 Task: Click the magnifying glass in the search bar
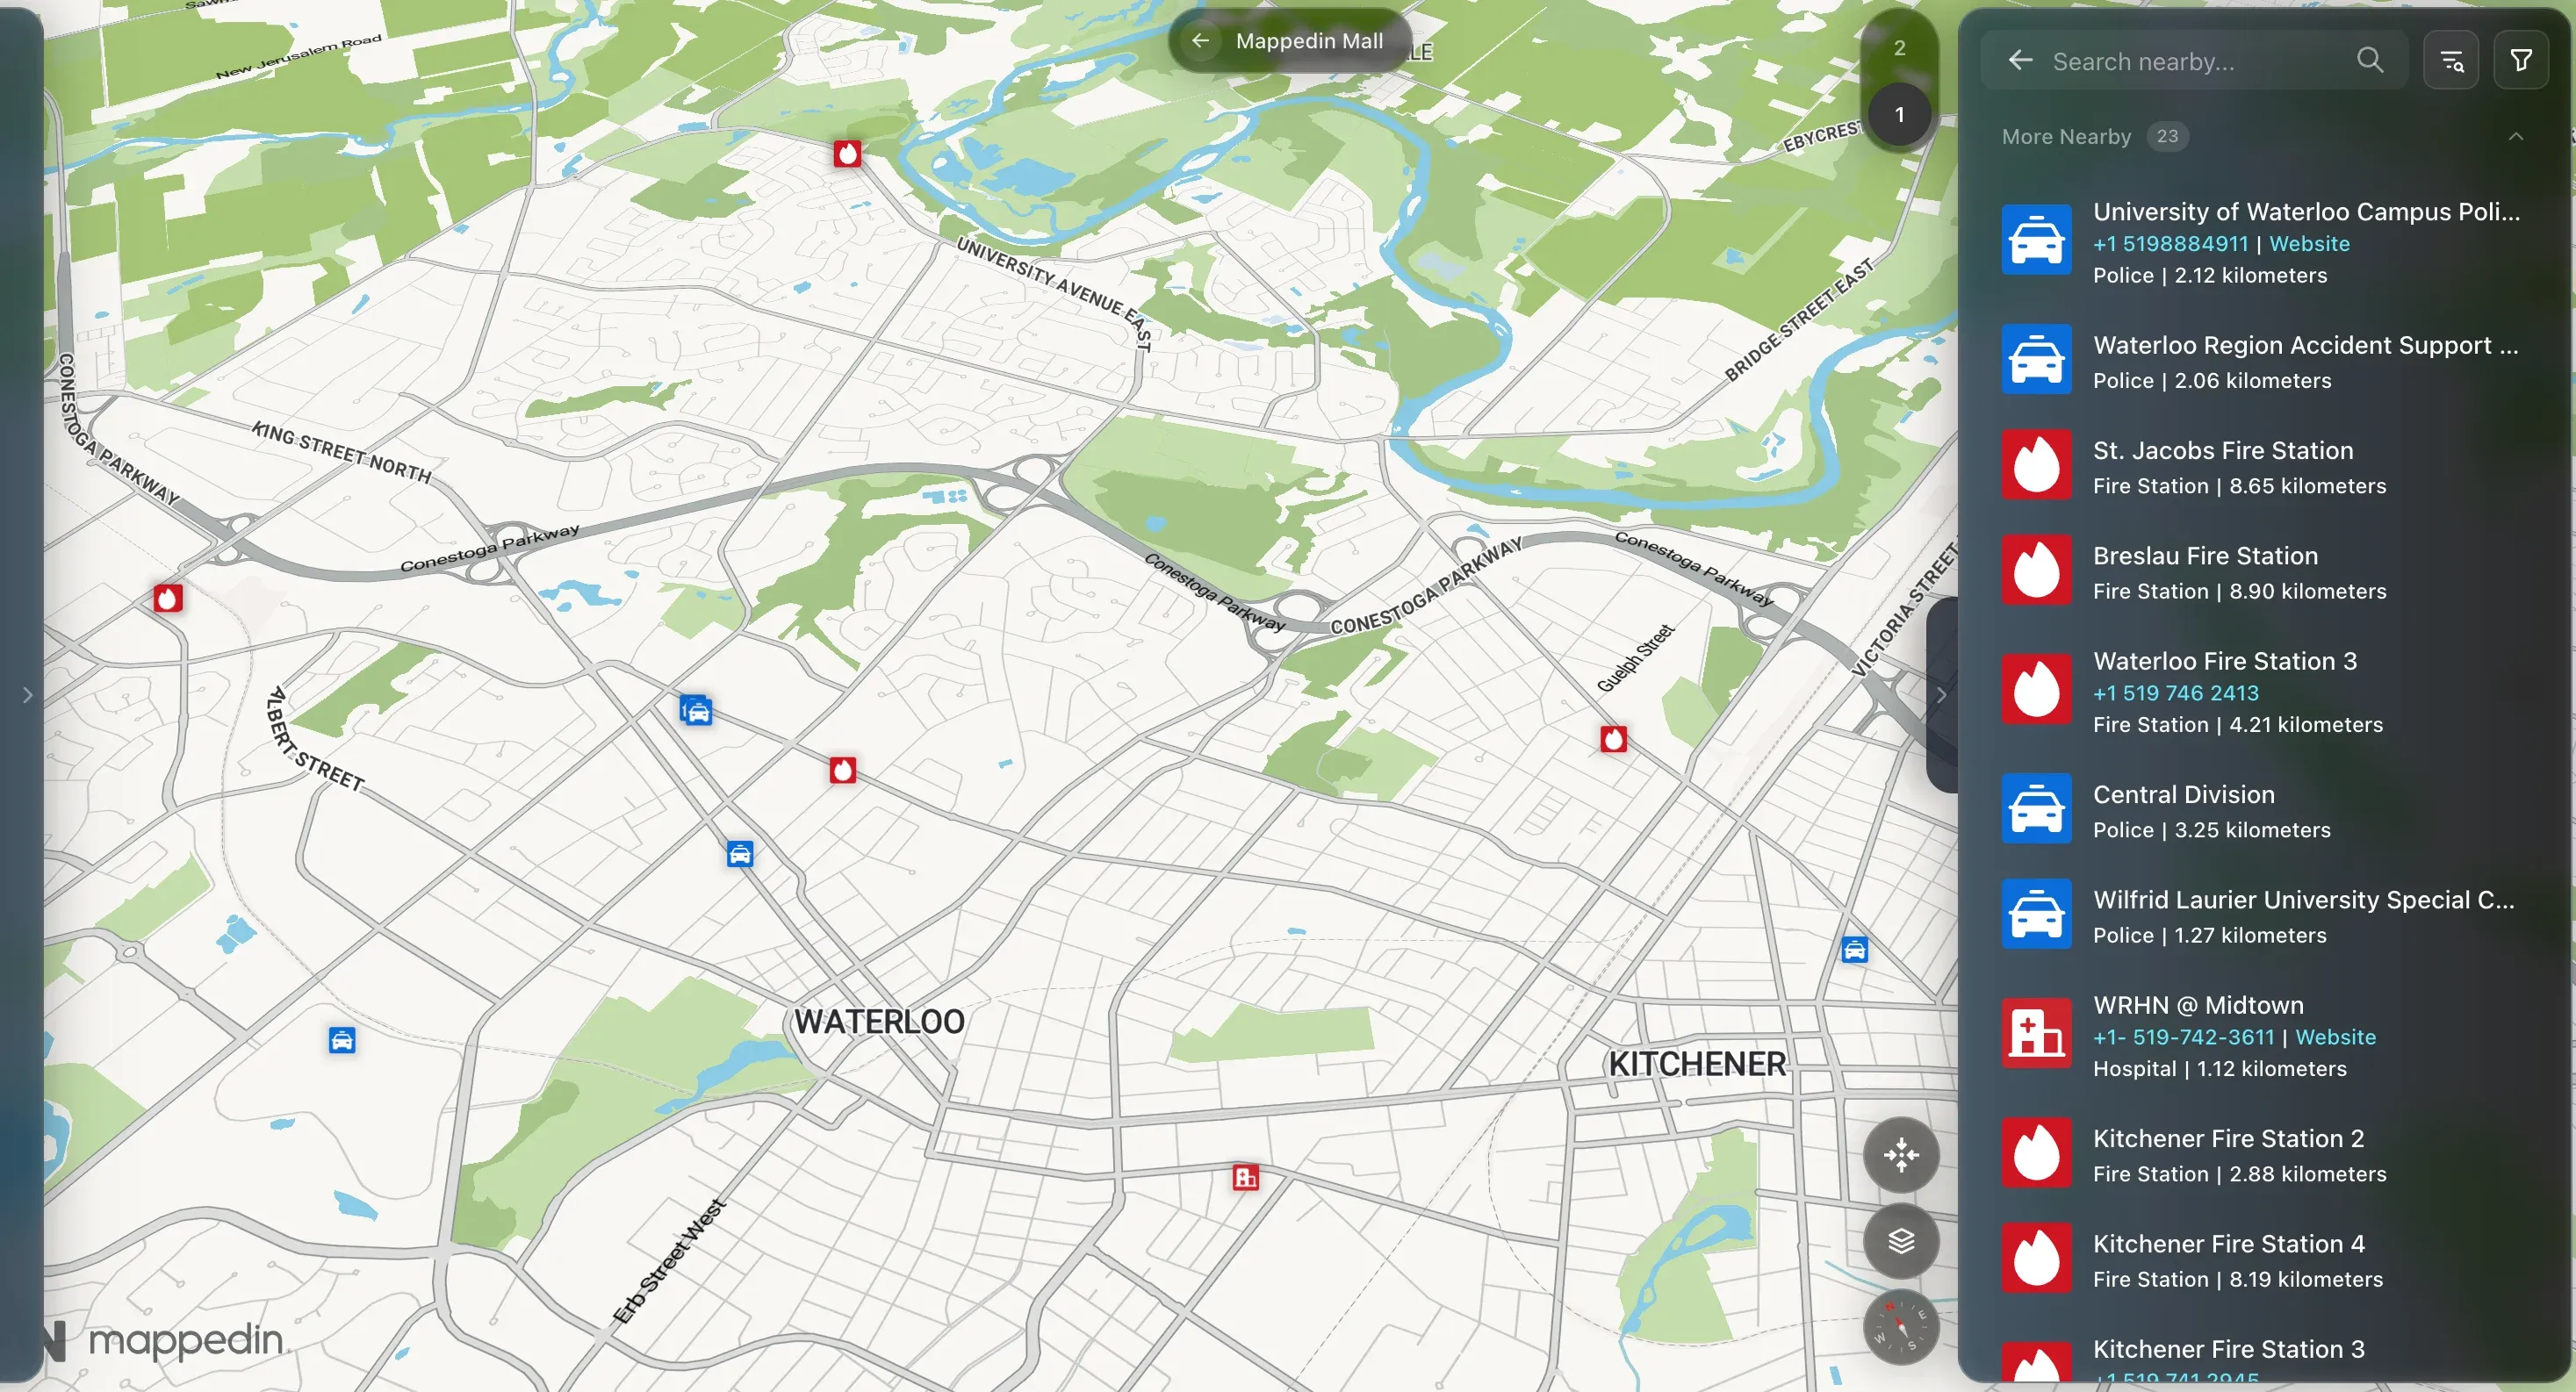point(2368,60)
